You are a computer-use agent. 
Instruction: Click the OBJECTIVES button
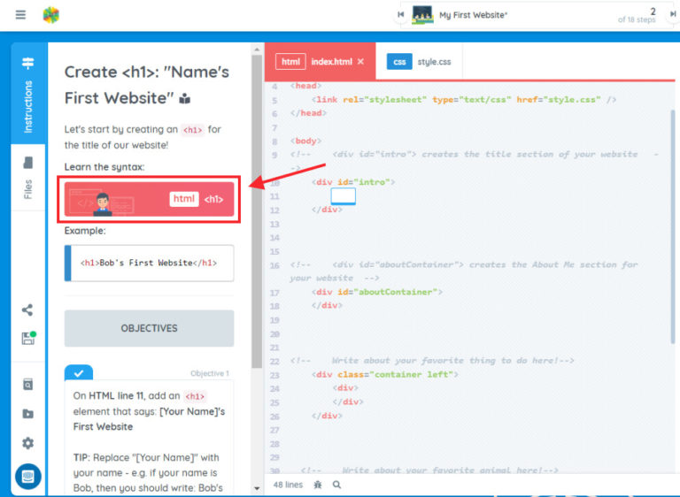pos(149,328)
